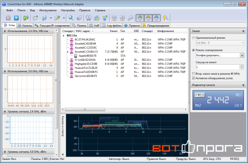This screenshot has height=163, width=248.
Task: Open the save button dropdown arrow
Action: point(51,18)
